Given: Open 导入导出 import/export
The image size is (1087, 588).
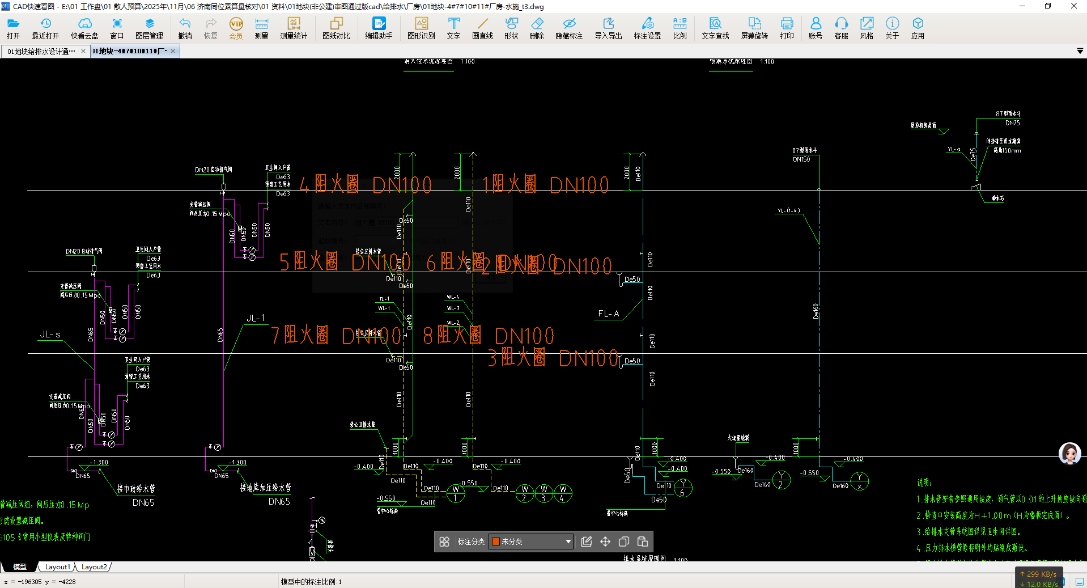Looking at the screenshot, I should pyautogui.click(x=608, y=28).
